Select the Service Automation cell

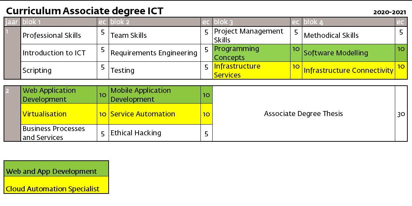click(x=143, y=114)
